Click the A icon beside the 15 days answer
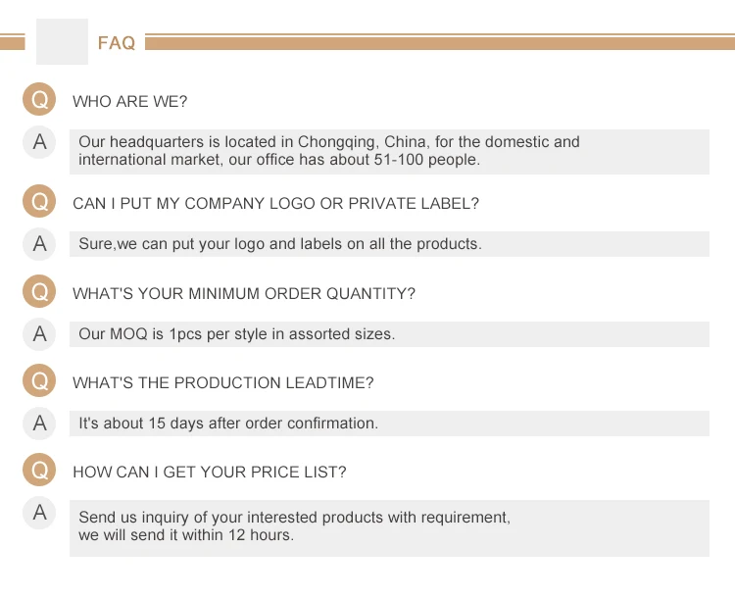This screenshot has width=735, height=599. (39, 424)
